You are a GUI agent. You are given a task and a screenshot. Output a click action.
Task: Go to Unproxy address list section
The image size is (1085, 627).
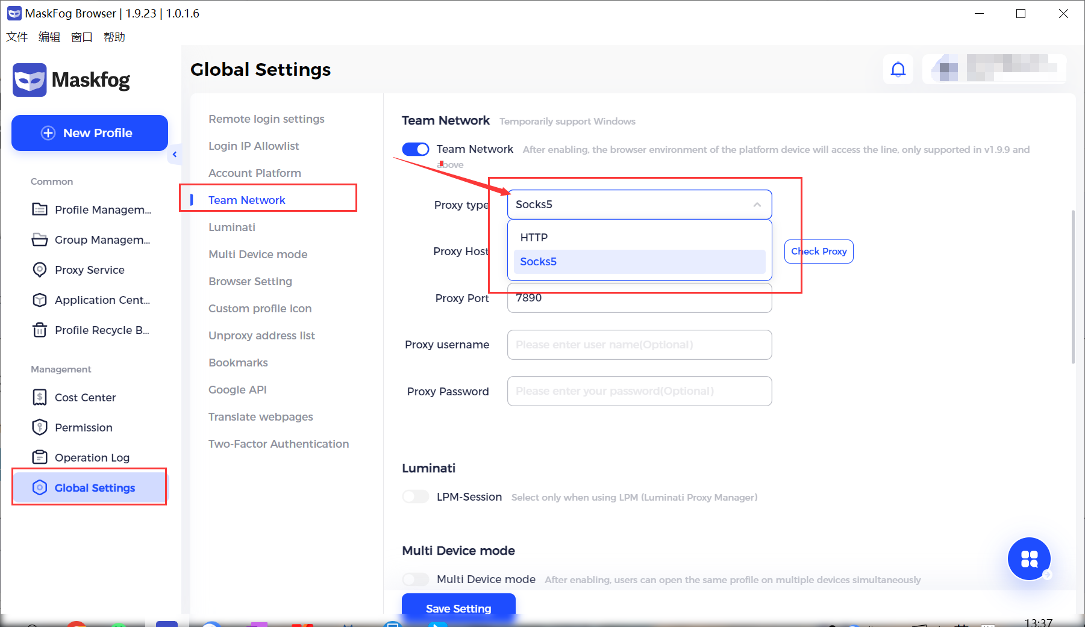261,336
